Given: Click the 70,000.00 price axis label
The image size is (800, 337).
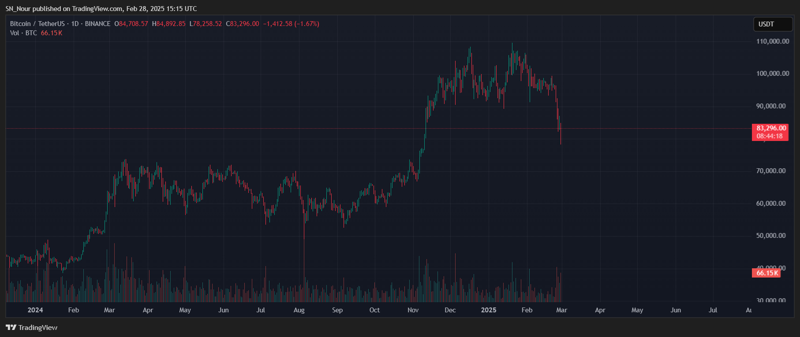Looking at the screenshot, I should 771,171.
